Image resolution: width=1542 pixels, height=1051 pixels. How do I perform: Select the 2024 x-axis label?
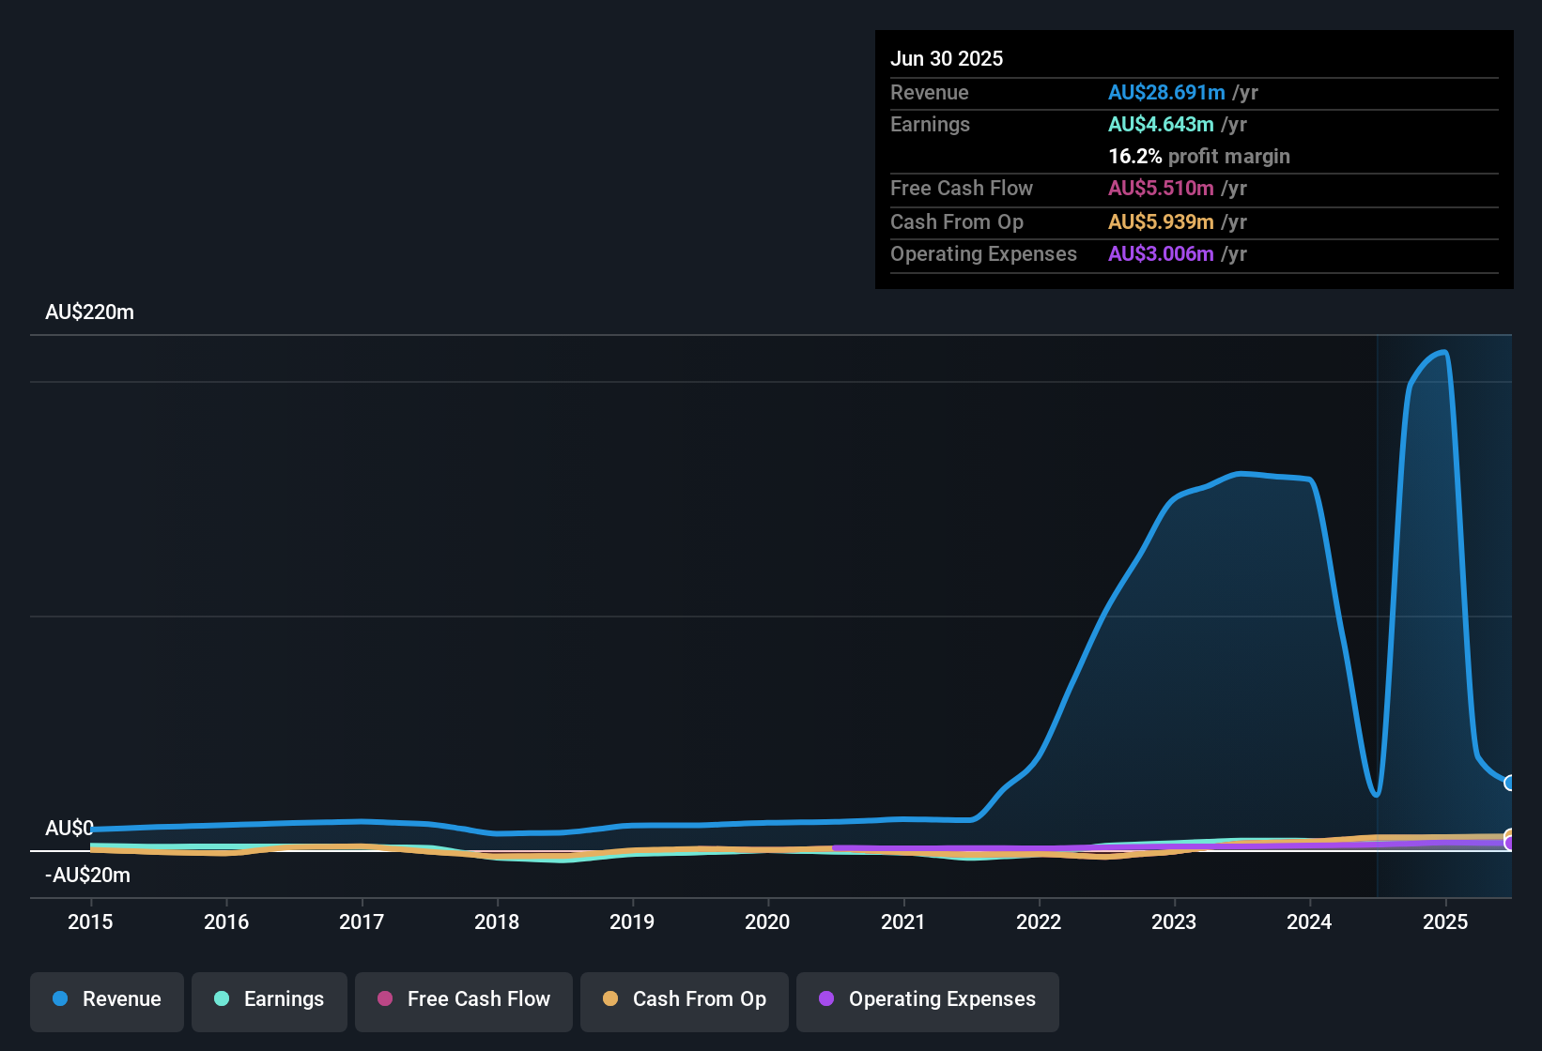pos(1309,922)
